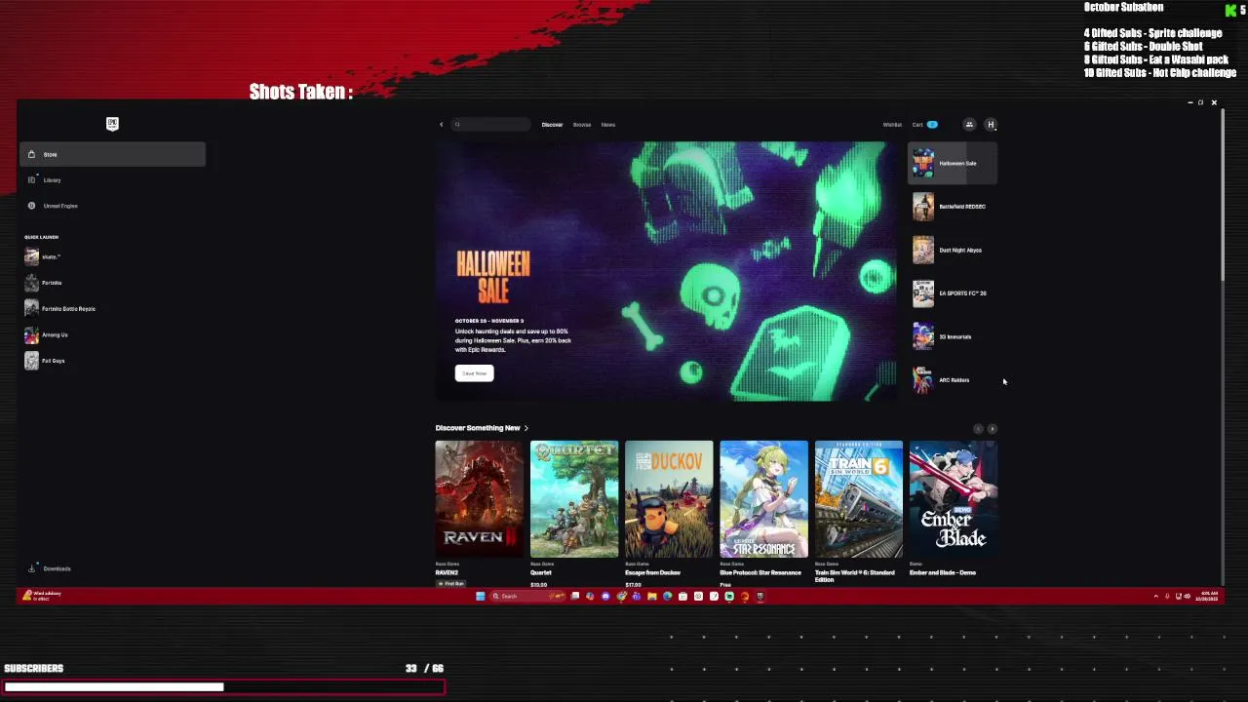Open File Explorer from the taskbar
1248x702 pixels.
tap(651, 596)
